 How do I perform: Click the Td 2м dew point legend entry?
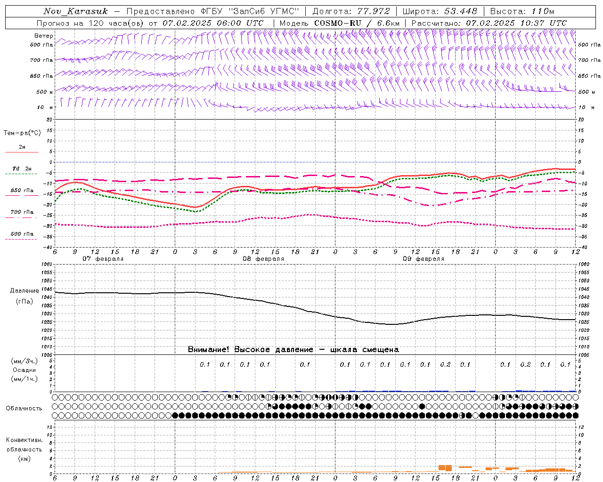click(x=22, y=169)
